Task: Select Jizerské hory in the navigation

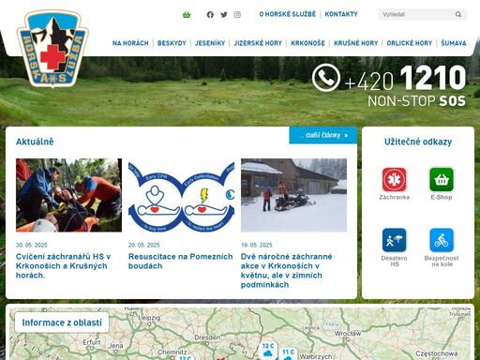Action: [x=258, y=43]
